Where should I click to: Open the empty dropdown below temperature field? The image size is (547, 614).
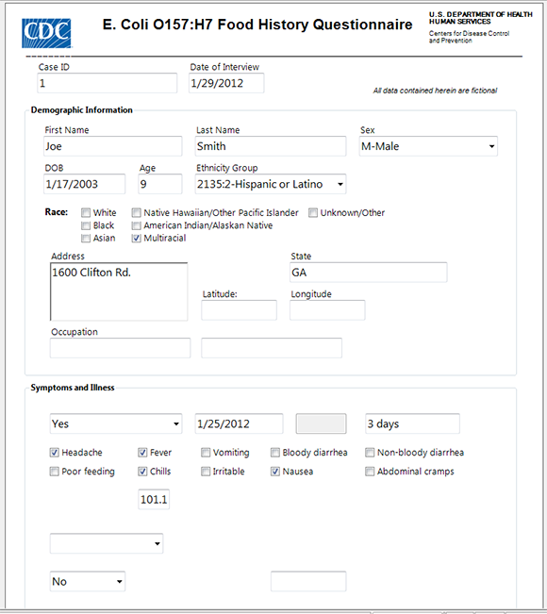click(x=107, y=543)
